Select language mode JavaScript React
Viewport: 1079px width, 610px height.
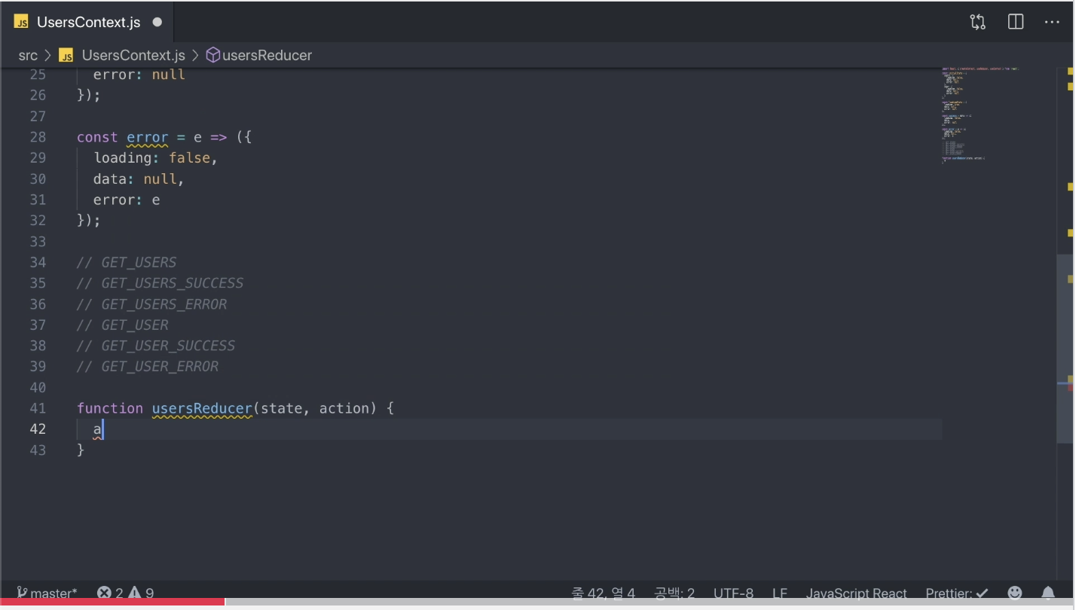tap(857, 593)
